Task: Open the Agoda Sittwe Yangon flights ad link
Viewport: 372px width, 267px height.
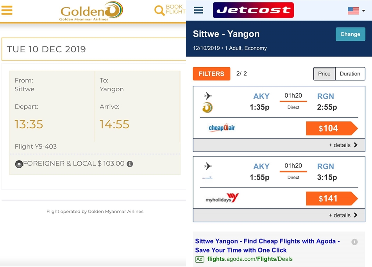Action: point(267,246)
